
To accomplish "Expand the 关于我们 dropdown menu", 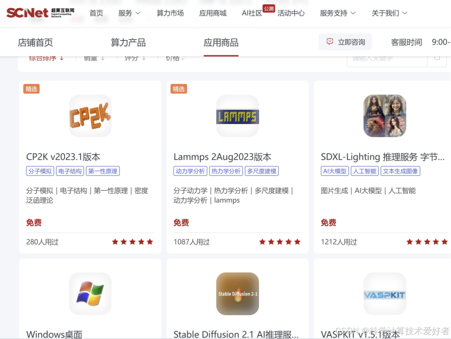I will click(x=389, y=13).
